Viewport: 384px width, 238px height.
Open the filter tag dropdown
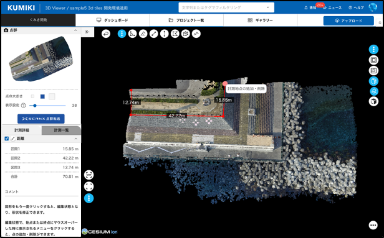267,7
